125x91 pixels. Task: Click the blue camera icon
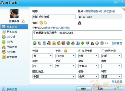[78, 43]
